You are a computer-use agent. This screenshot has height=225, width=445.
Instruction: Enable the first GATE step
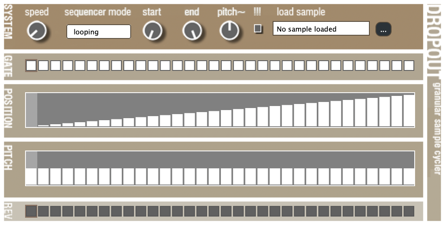(x=31, y=66)
